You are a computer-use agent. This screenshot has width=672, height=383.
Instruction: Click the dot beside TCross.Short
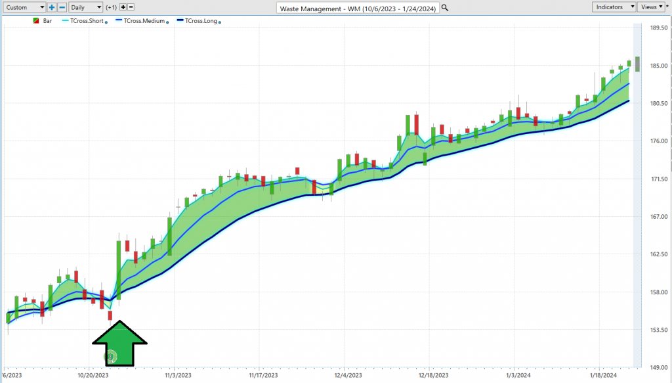click(106, 22)
